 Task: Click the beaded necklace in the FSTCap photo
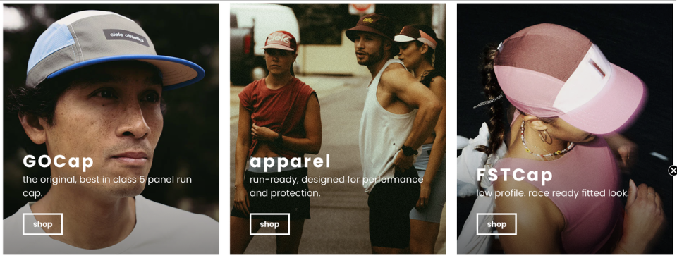pos(545,142)
